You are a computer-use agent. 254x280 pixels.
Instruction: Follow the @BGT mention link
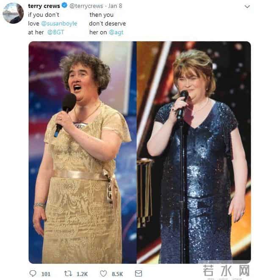point(55,32)
